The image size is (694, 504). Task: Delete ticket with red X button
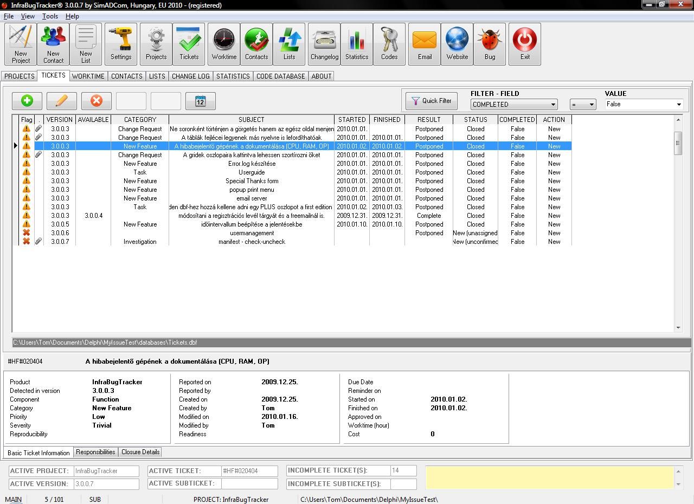(x=97, y=101)
